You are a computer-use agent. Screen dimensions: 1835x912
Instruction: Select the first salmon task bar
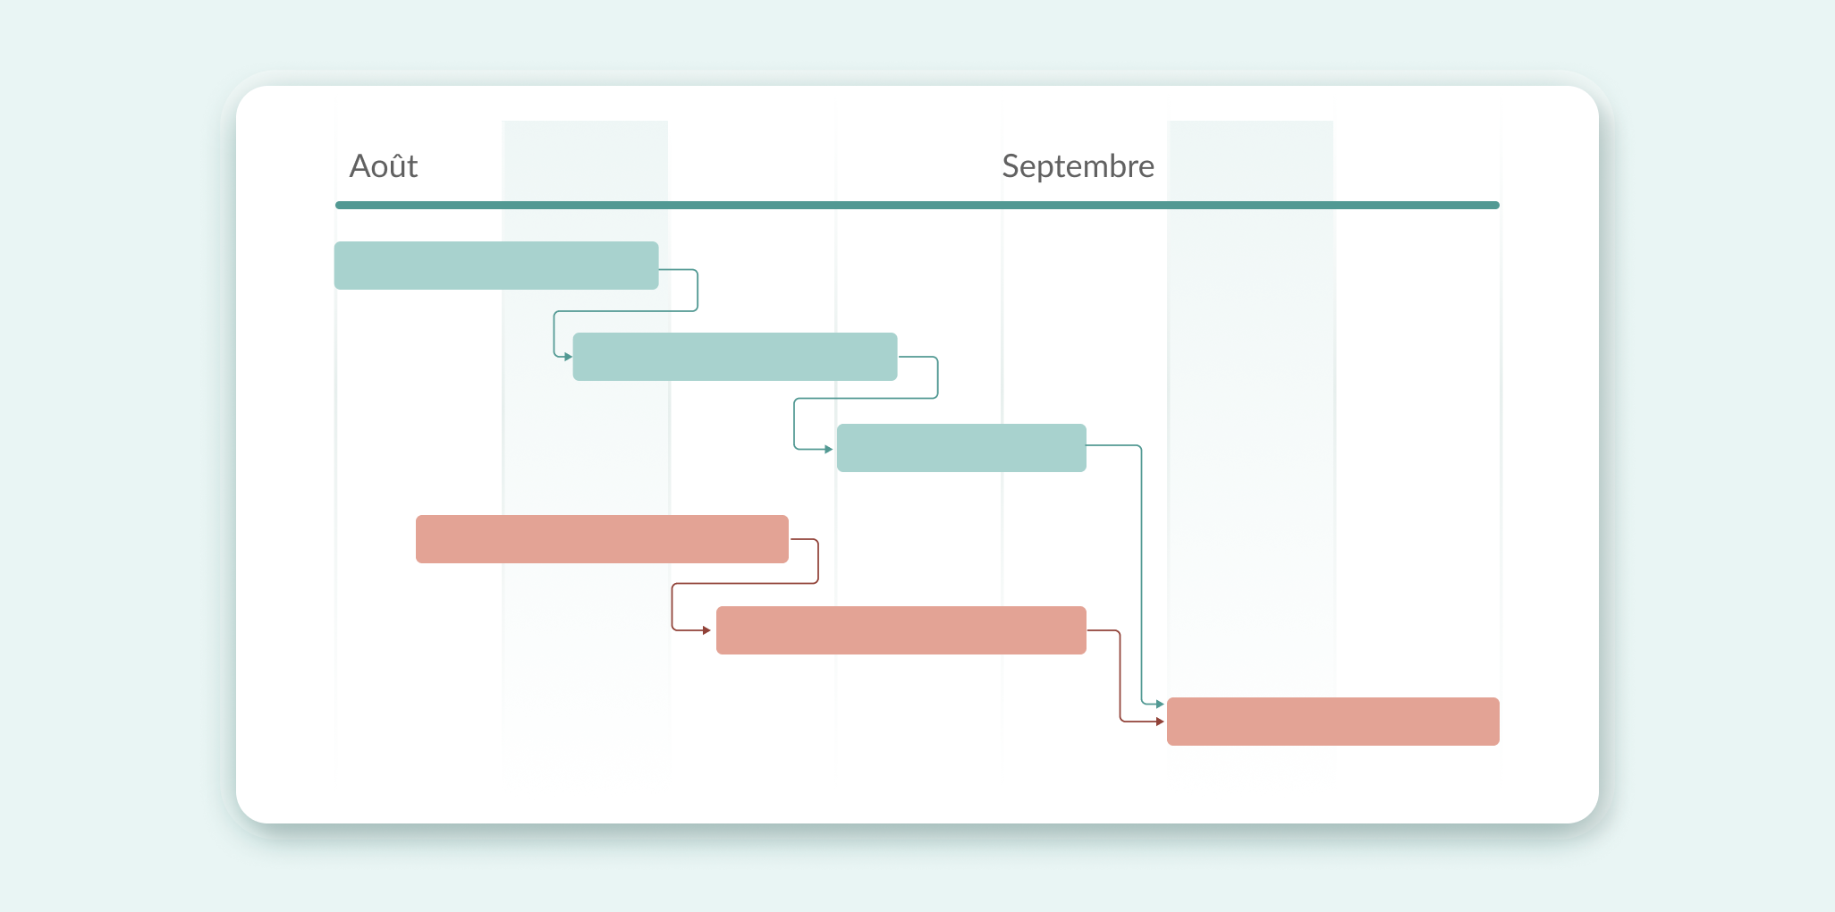(602, 539)
